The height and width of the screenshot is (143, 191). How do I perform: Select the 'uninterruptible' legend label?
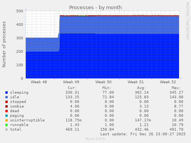(x=27, y=120)
